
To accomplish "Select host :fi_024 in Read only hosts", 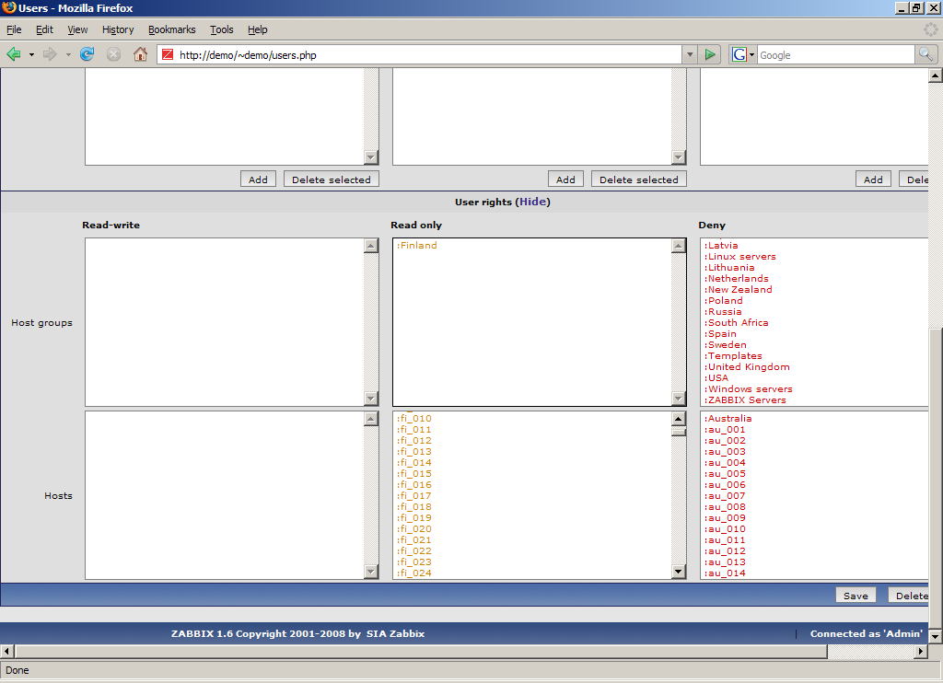I will (x=413, y=573).
